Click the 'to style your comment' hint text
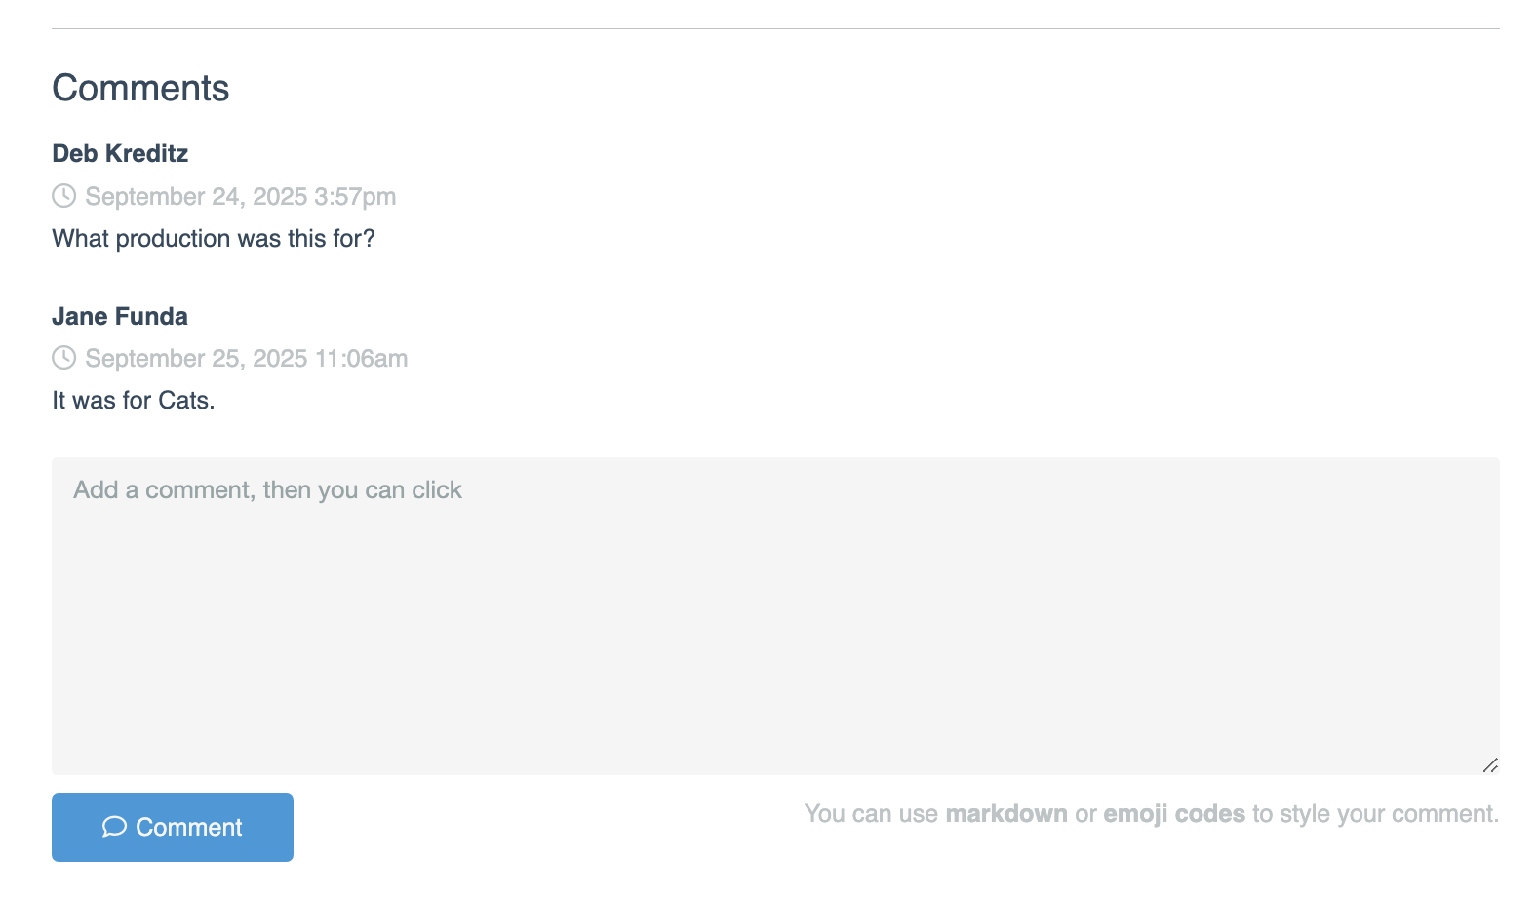Image resolution: width=1537 pixels, height=897 pixels. pyautogui.click(x=1375, y=814)
